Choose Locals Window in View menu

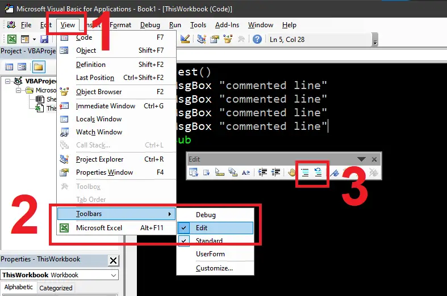pos(117,119)
